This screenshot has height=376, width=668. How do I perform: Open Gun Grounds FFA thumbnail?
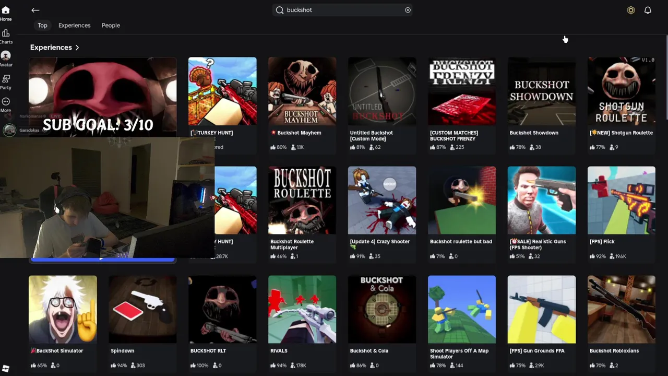(542, 310)
